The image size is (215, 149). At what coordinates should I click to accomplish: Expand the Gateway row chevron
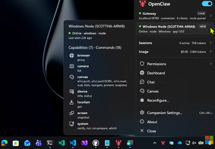211,16
